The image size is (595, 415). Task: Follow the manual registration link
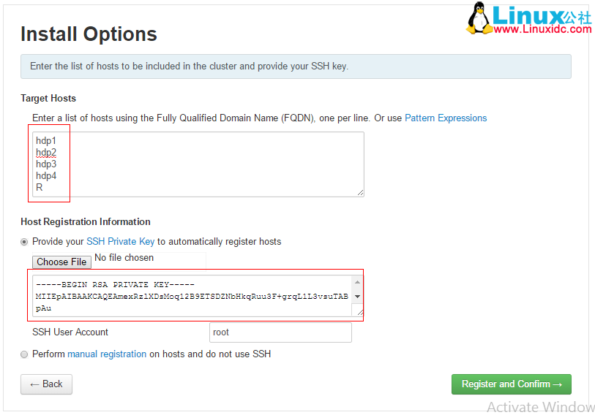107,354
